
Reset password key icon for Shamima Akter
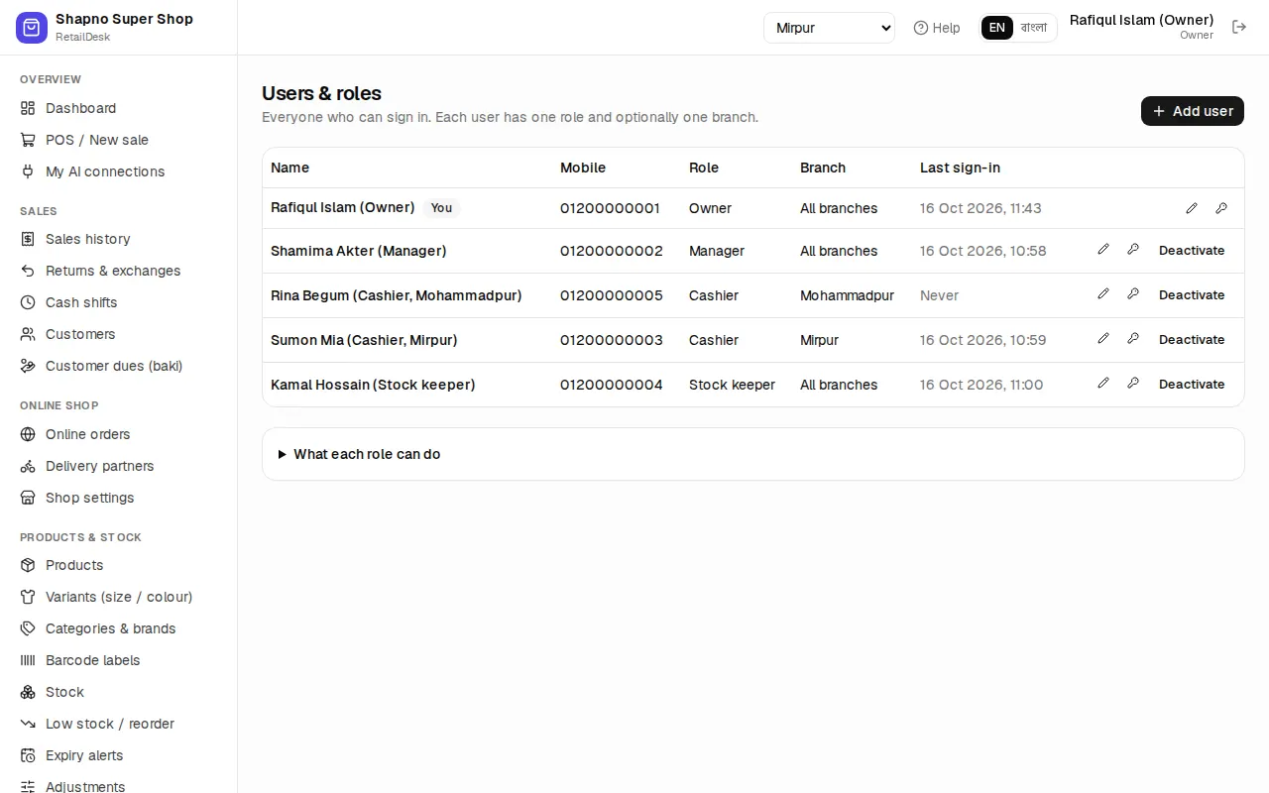coord(1133,250)
